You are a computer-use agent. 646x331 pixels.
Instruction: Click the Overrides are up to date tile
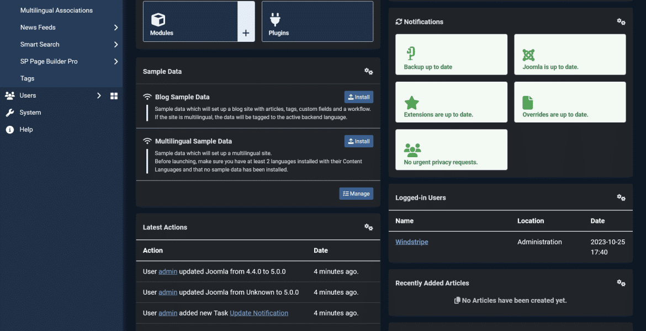pyautogui.click(x=570, y=102)
